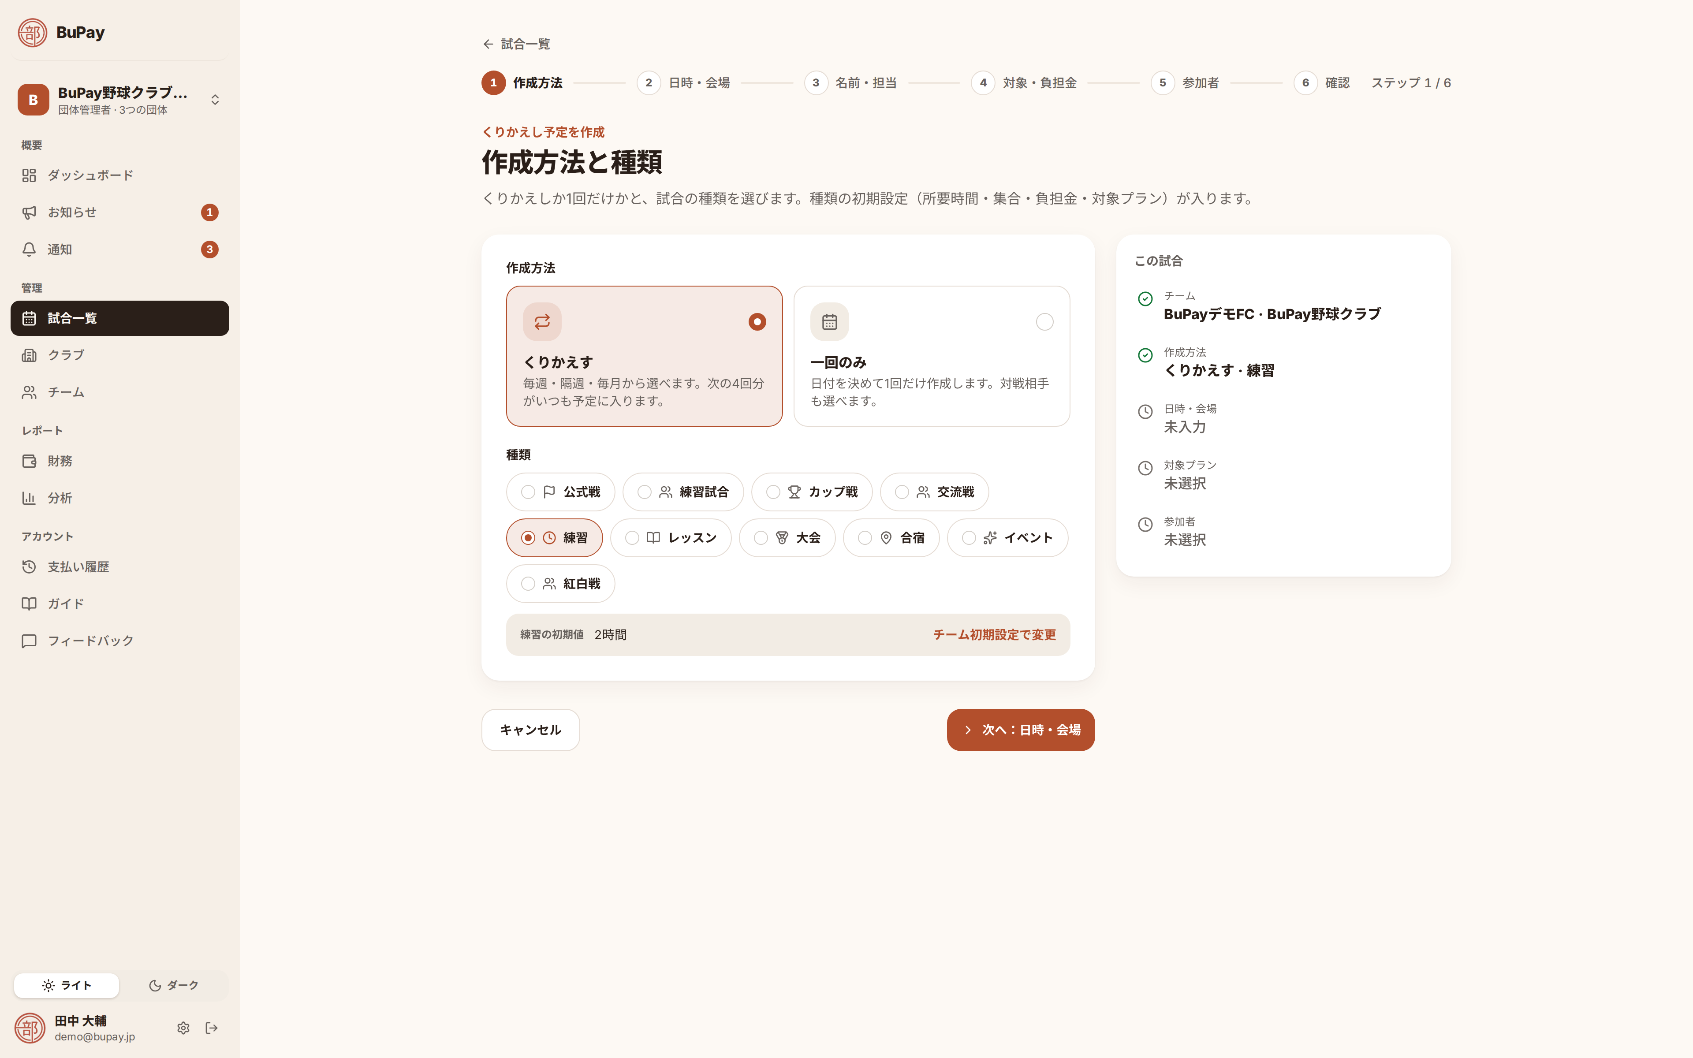Go to step 2 日時・会場

click(x=683, y=82)
